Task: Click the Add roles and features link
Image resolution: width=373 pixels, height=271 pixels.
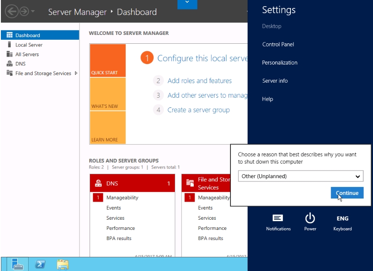Action: [200, 81]
